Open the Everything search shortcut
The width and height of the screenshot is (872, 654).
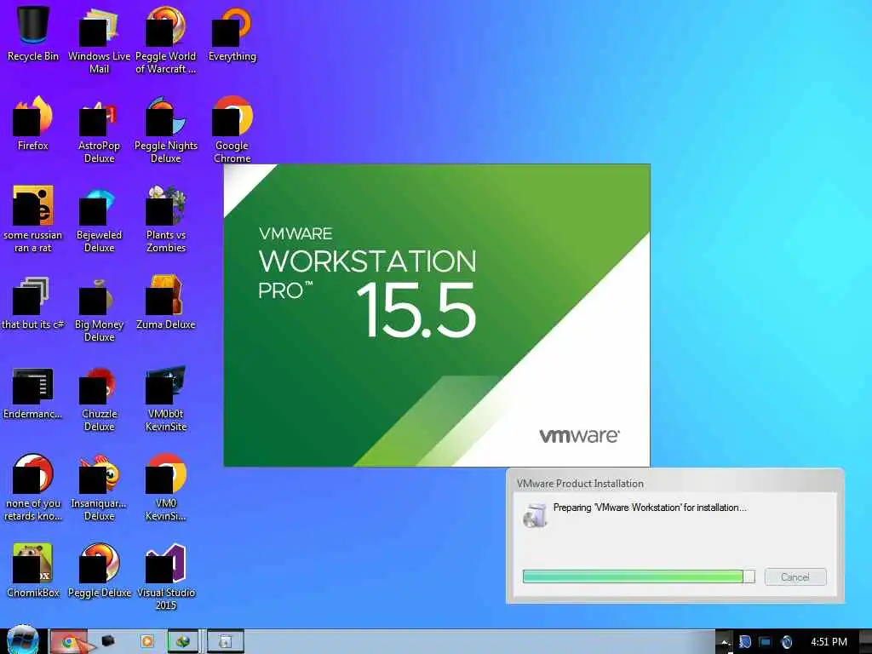[x=232, y=34]
